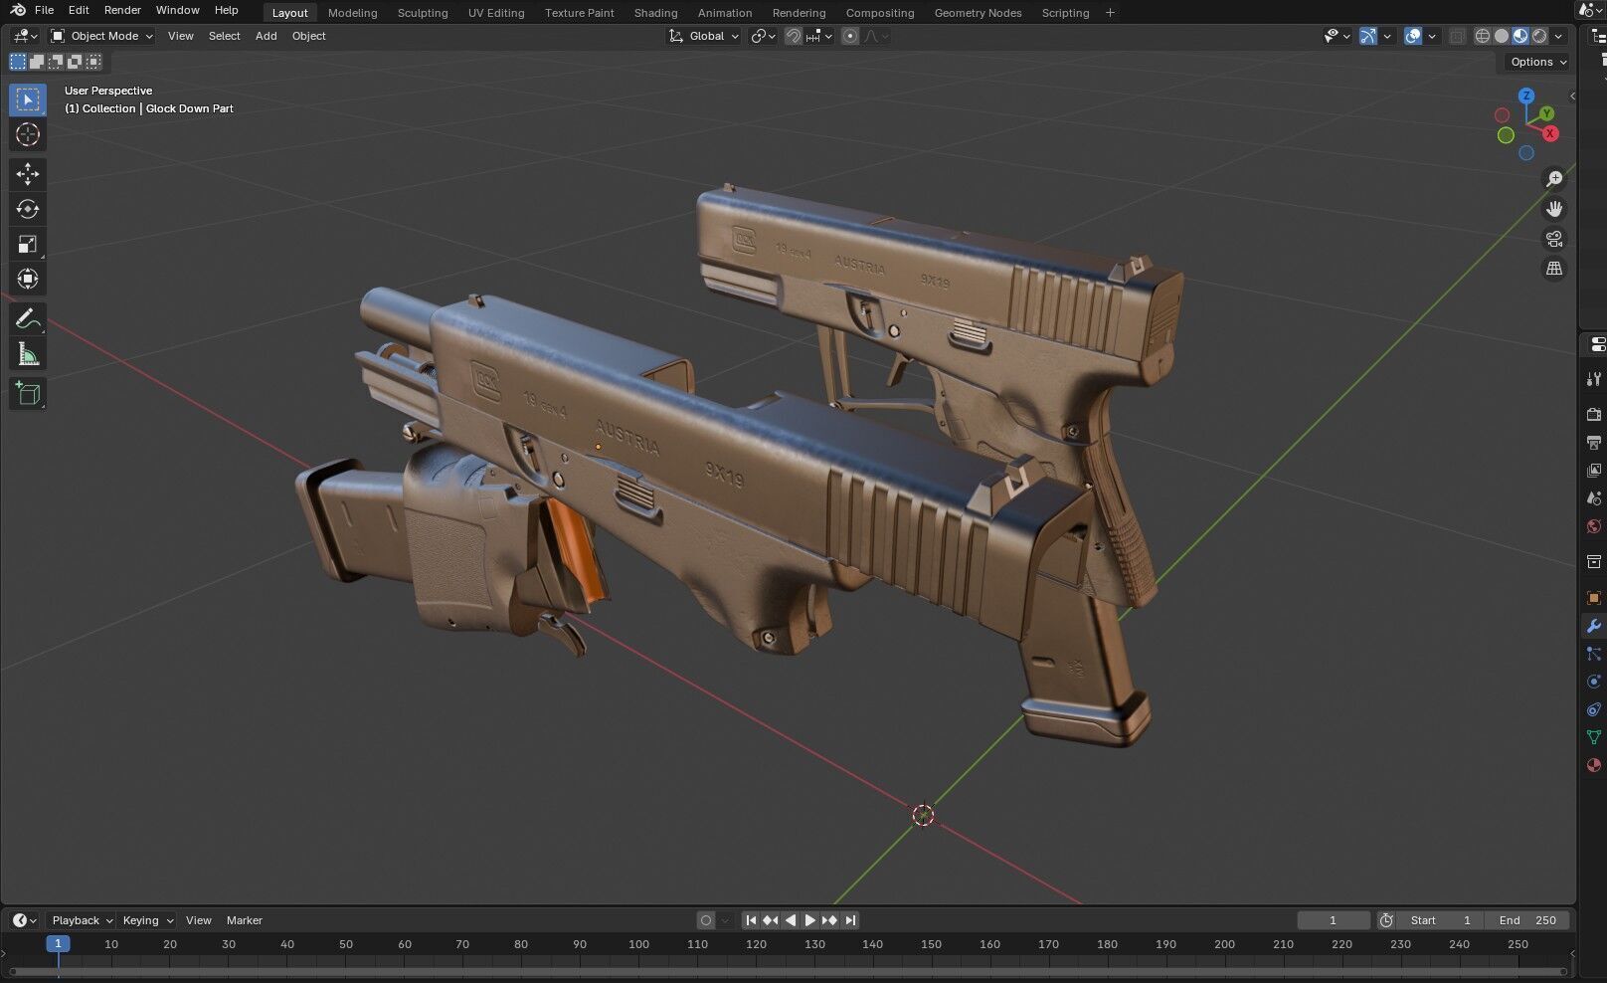Toggle viewport overlays display
1607x983 pixels.
tap(1413, 36)
